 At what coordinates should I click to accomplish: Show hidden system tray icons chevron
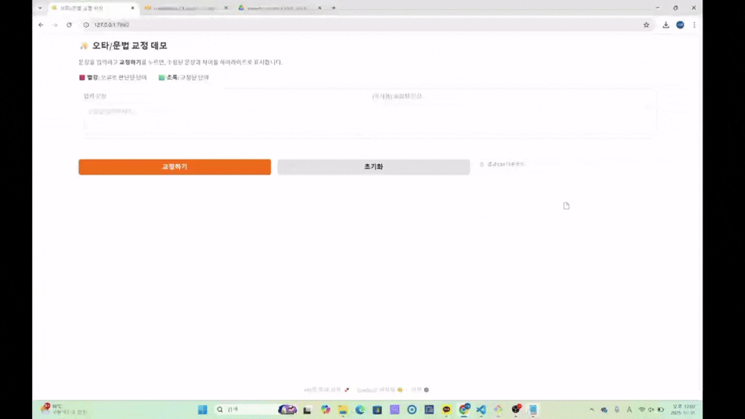point(592,409)
